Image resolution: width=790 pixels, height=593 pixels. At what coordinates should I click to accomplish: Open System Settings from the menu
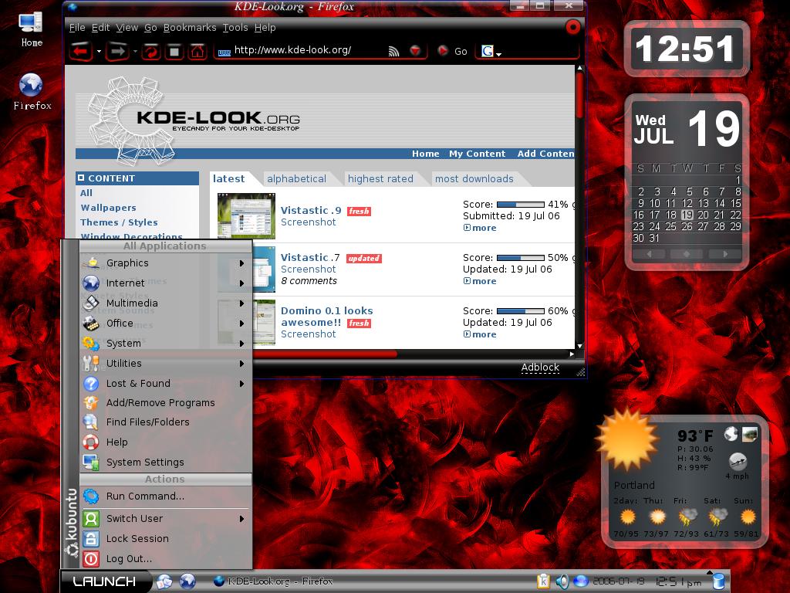165,462
